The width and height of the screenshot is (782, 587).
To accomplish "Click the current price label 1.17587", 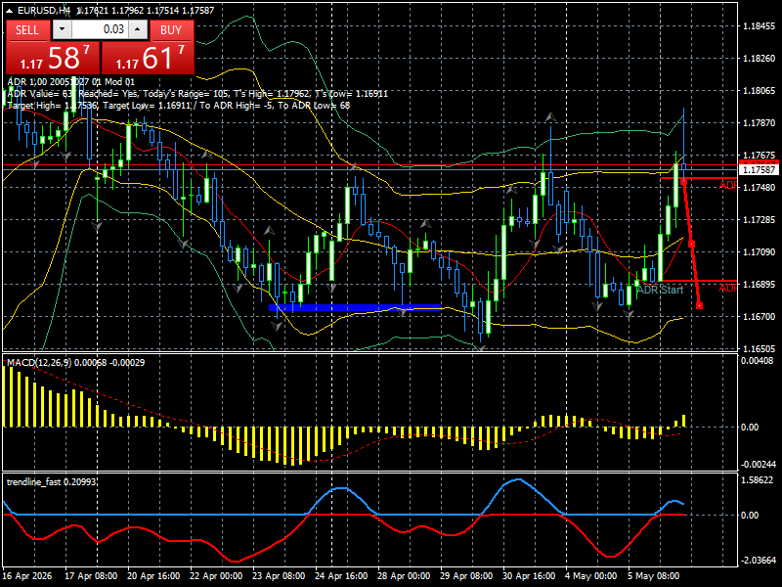I will point(759,170).
